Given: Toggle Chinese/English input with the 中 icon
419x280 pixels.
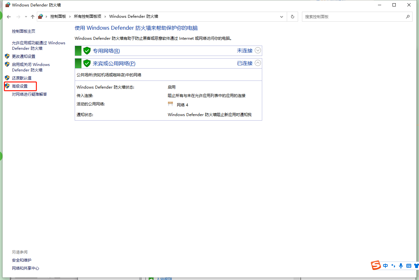Looking at the screenshot, I should tap(385, 265).
